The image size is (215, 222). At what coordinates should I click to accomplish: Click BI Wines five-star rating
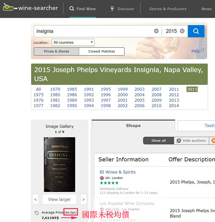109,183
